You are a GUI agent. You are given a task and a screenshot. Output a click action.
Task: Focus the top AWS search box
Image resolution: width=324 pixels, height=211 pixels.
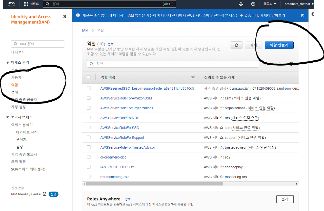pyautogui.click(x=109, y=4)
